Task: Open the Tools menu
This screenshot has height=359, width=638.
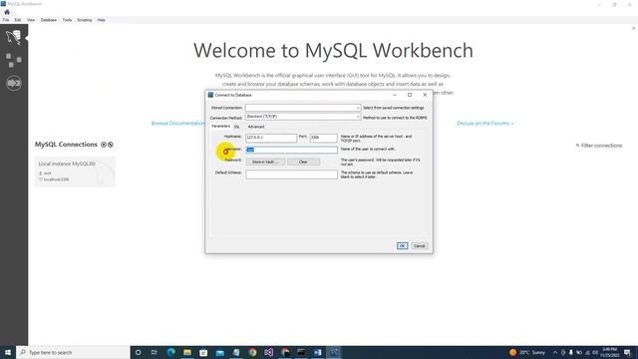Action: [67, 20]
